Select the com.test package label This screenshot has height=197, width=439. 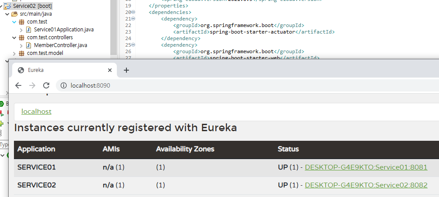[37, 21]
